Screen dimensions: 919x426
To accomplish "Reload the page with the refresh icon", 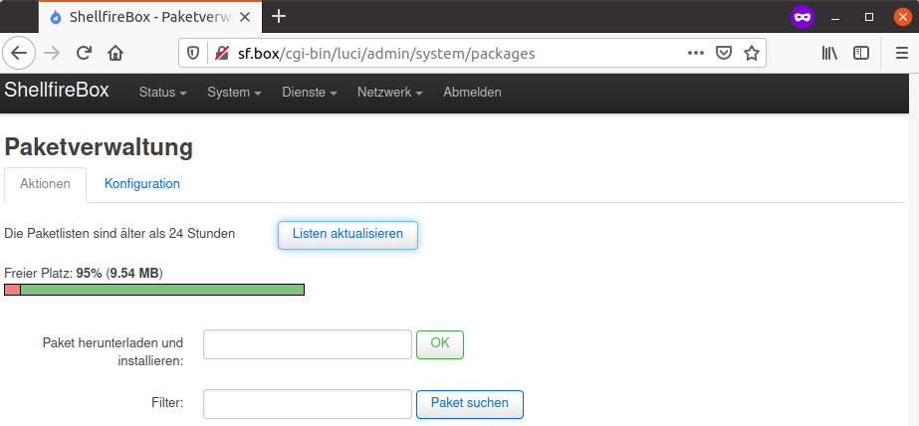I will tap(85, 53).
